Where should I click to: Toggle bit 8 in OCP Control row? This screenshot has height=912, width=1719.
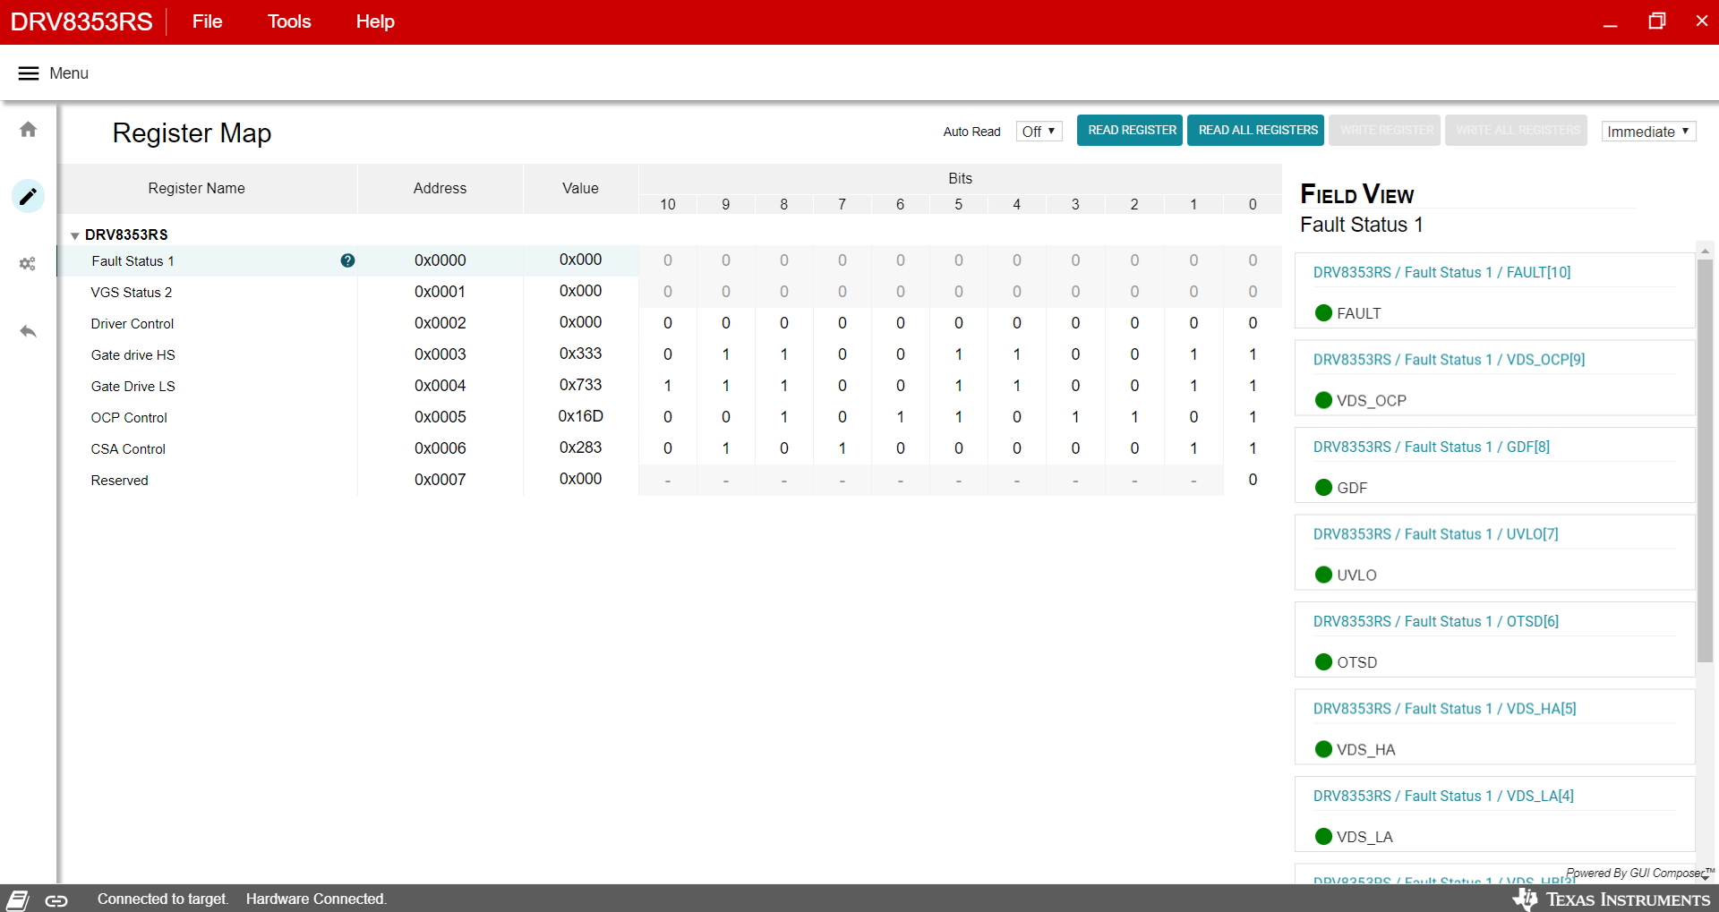pyautogui.click(x=784, y=417)
